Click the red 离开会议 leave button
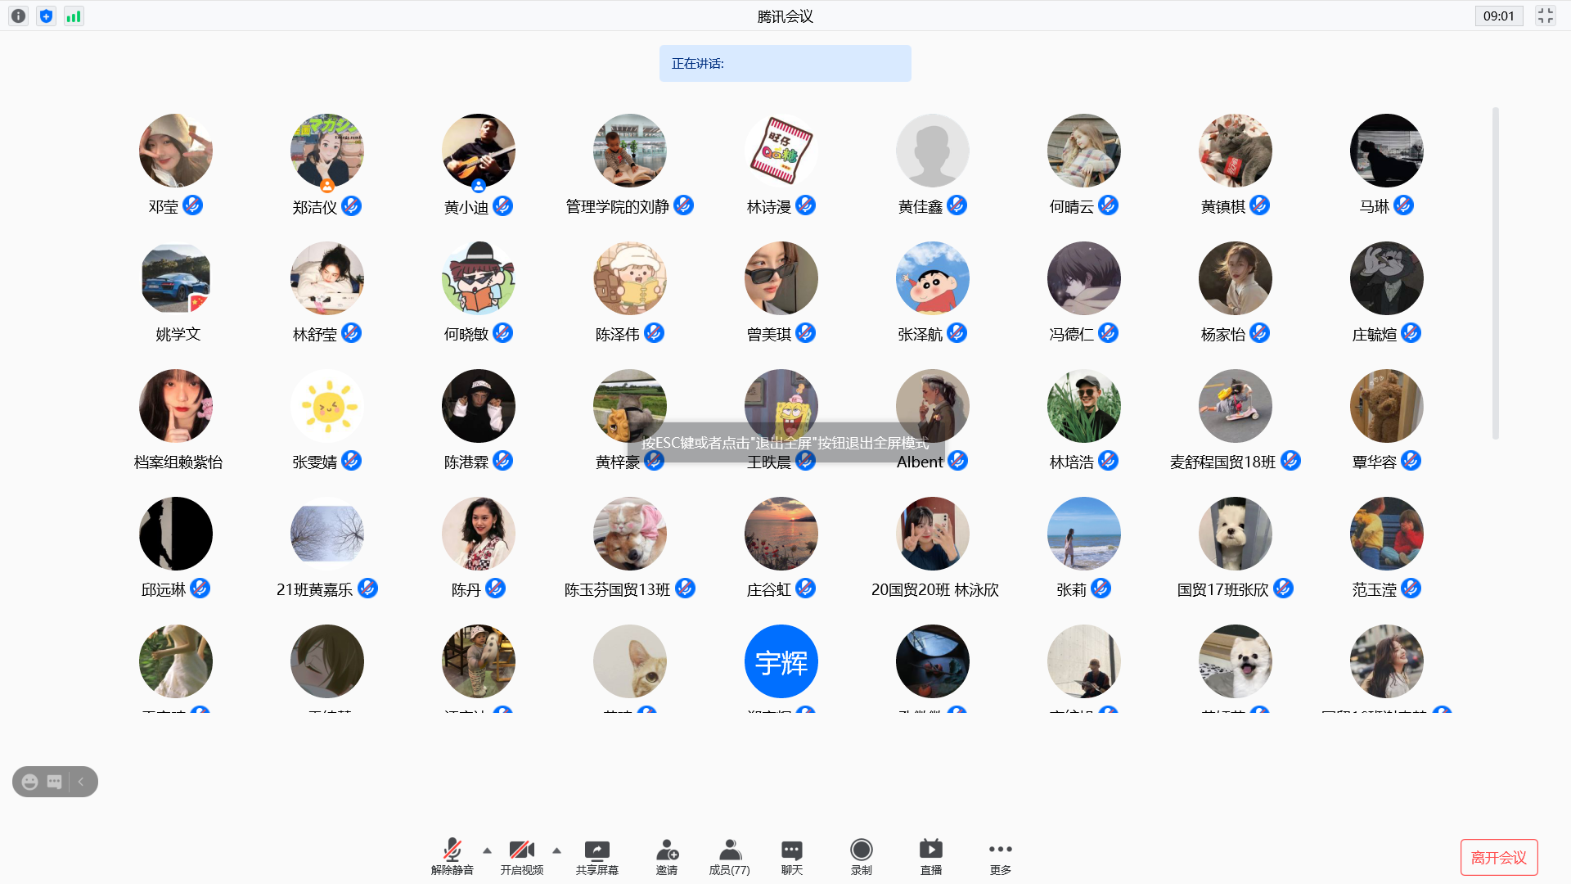The image size is (1571, 884). [1498, 857]
